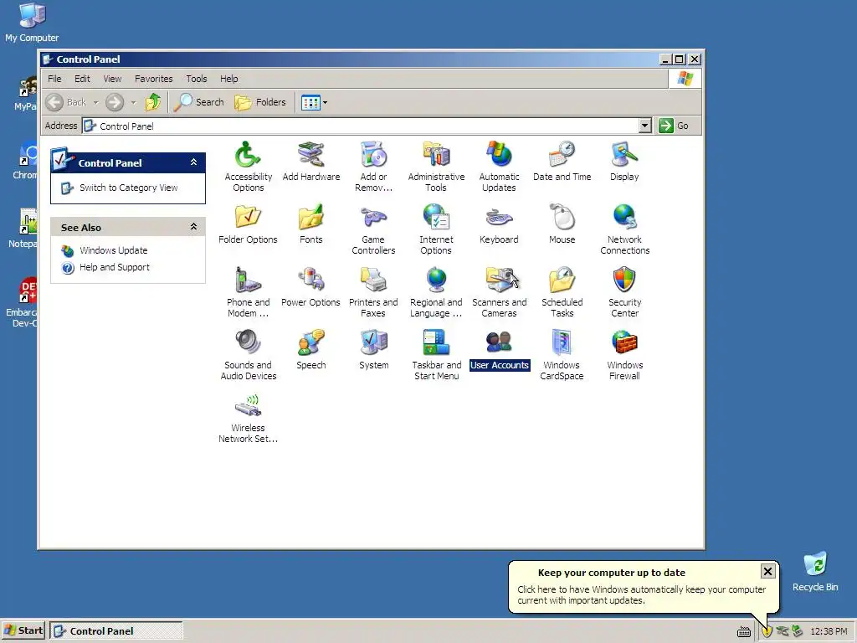
Task: Open Phone and Modem options icon
Action: pyautogui.click(x=248, y=292)
